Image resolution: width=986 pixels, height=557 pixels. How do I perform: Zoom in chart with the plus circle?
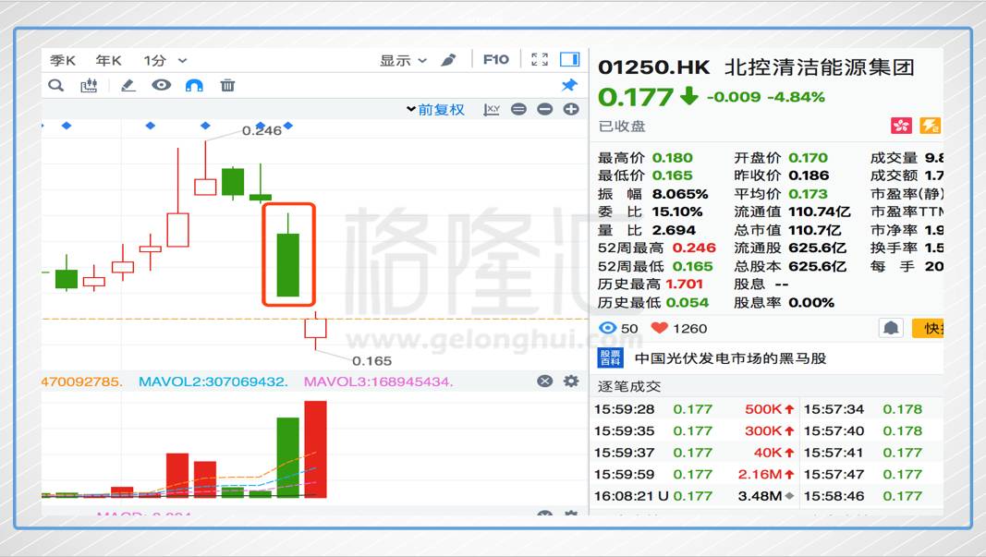pos(571,109)
